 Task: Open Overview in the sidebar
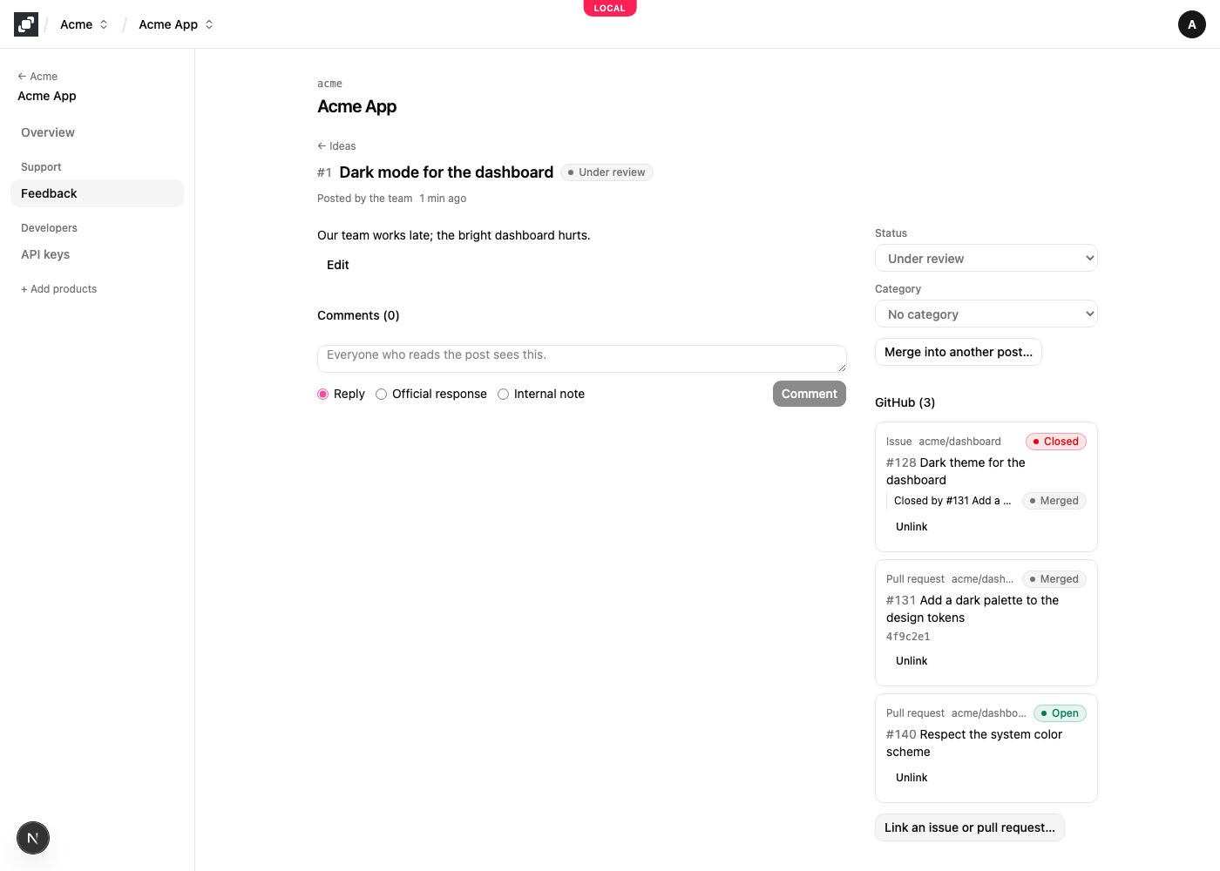point(97,132)
